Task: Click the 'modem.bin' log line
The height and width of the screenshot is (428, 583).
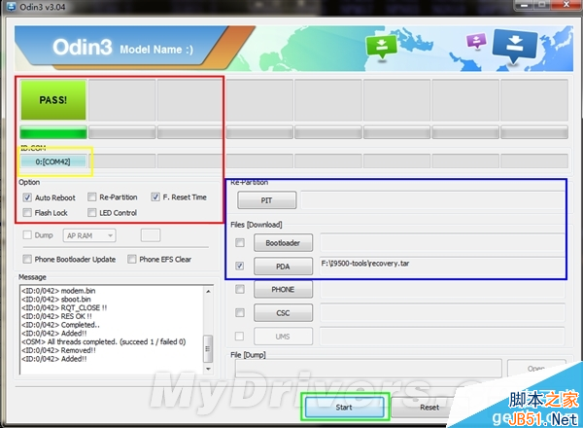Action: pos(58,290)
